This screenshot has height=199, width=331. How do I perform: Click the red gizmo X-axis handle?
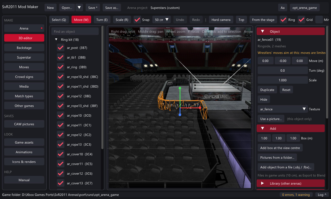tap(200, 107)
